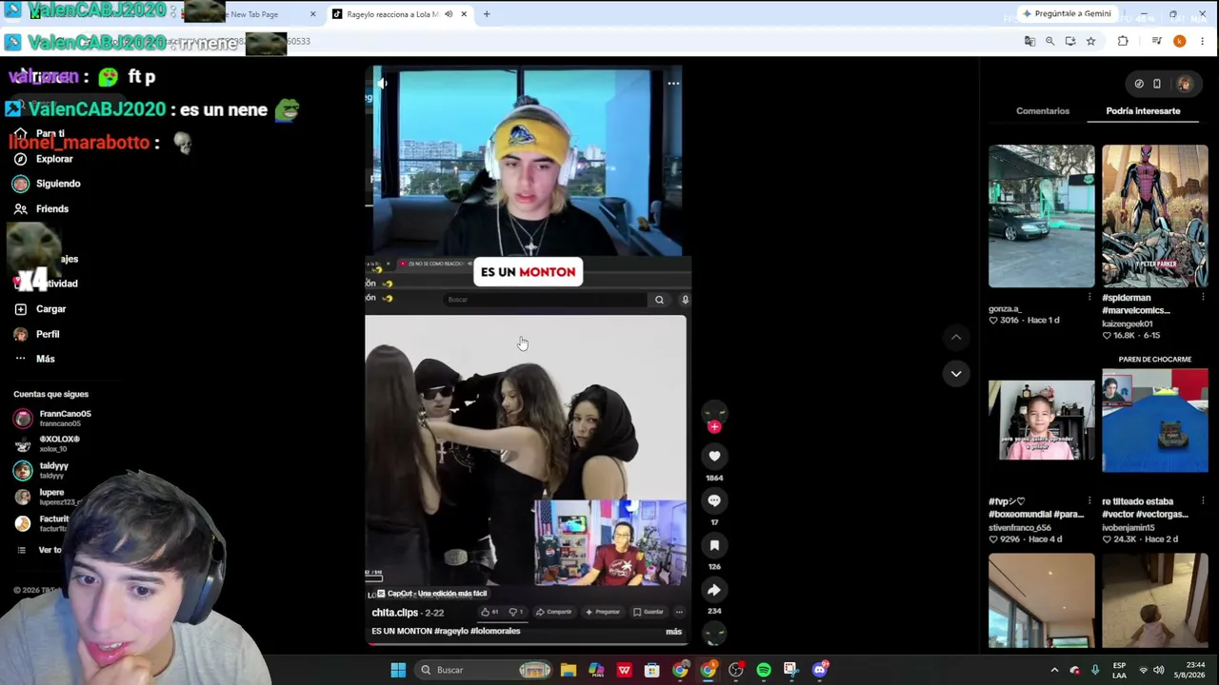Viewport: 1219px width, 685px height.
Task: Switch to the Comentarios tab
Action: pyautogui.click(x=1043, y=111)
